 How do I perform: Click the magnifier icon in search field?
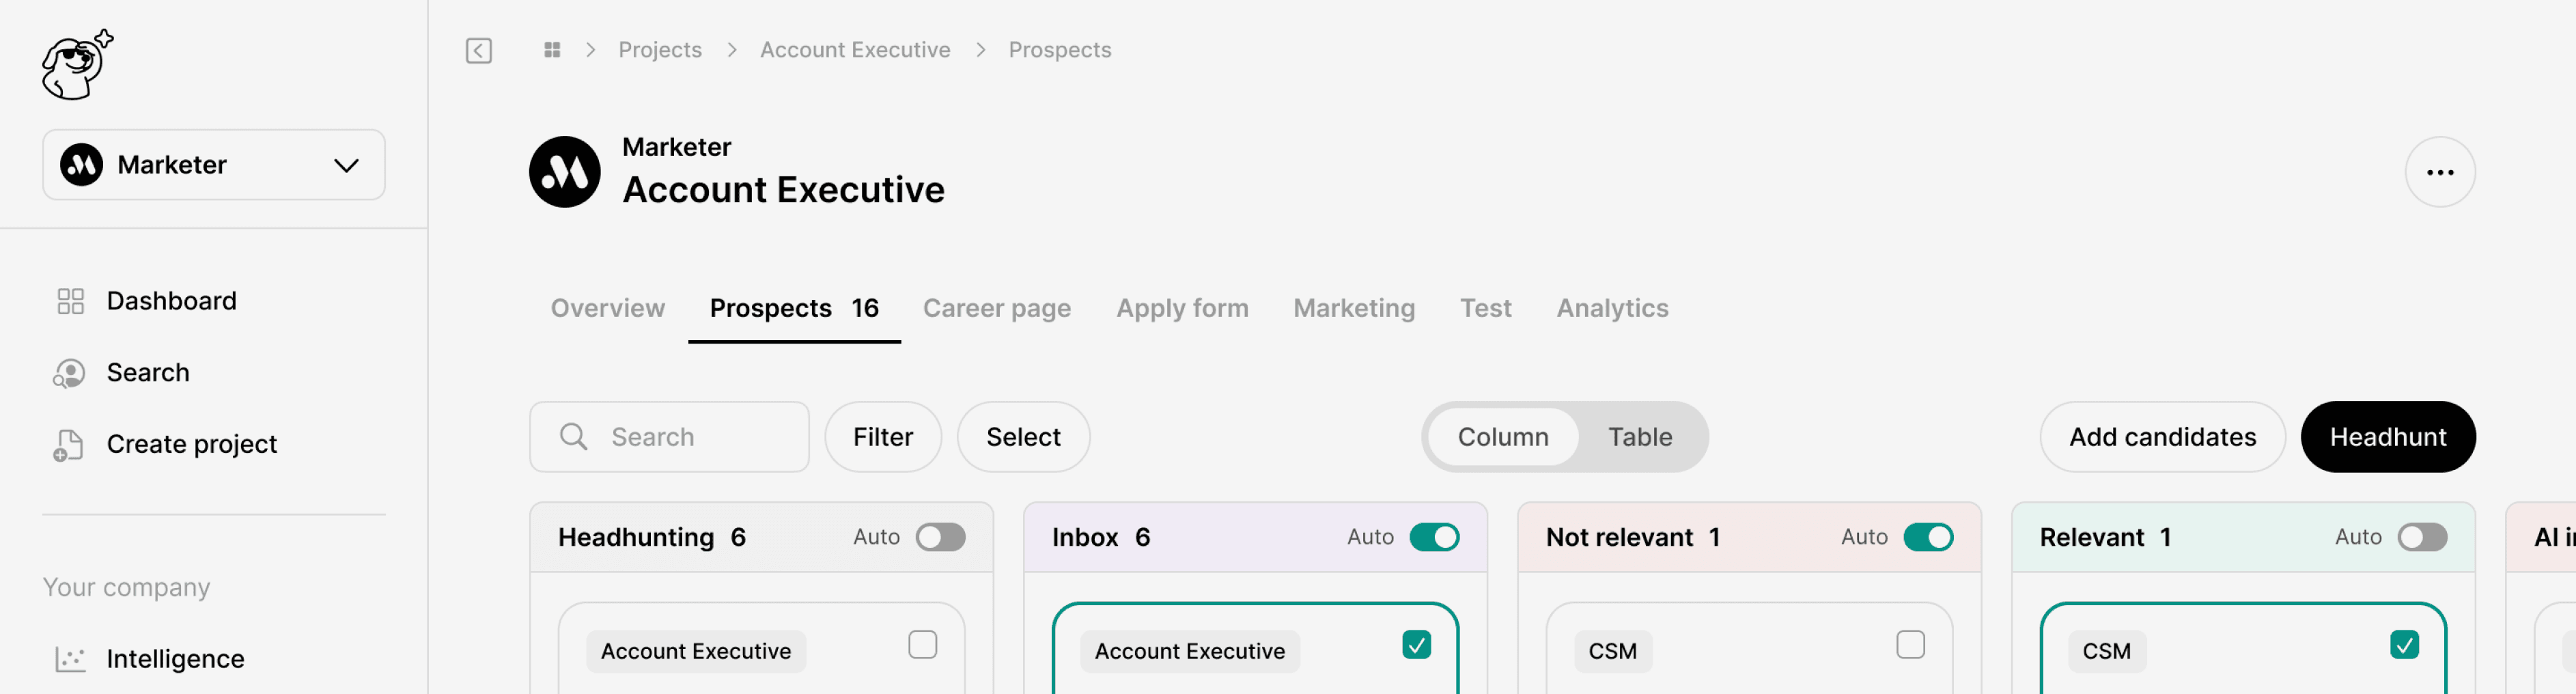pos(574,437)
